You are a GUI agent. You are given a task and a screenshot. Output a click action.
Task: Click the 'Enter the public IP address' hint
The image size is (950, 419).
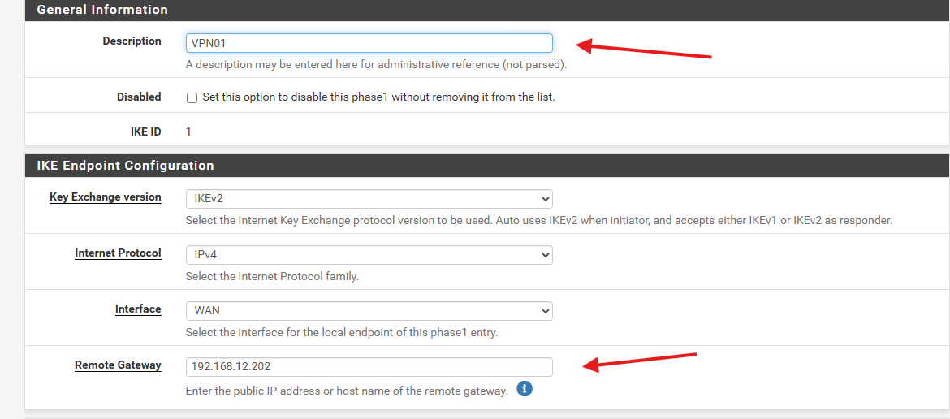(x=347, y=391)
